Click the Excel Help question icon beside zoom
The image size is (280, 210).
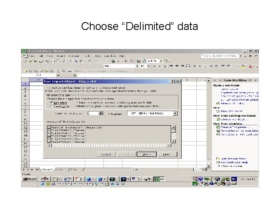point(166,61)
